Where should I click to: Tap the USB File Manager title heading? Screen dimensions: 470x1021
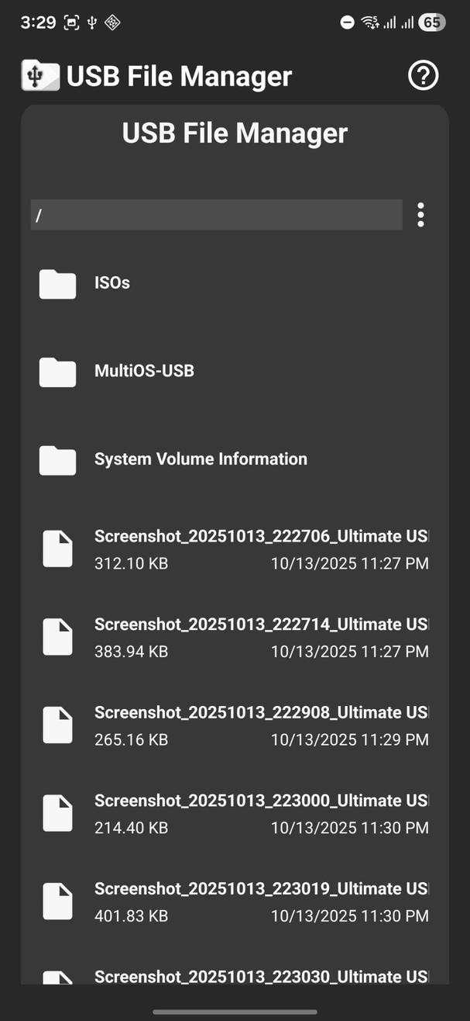[234, 133]
